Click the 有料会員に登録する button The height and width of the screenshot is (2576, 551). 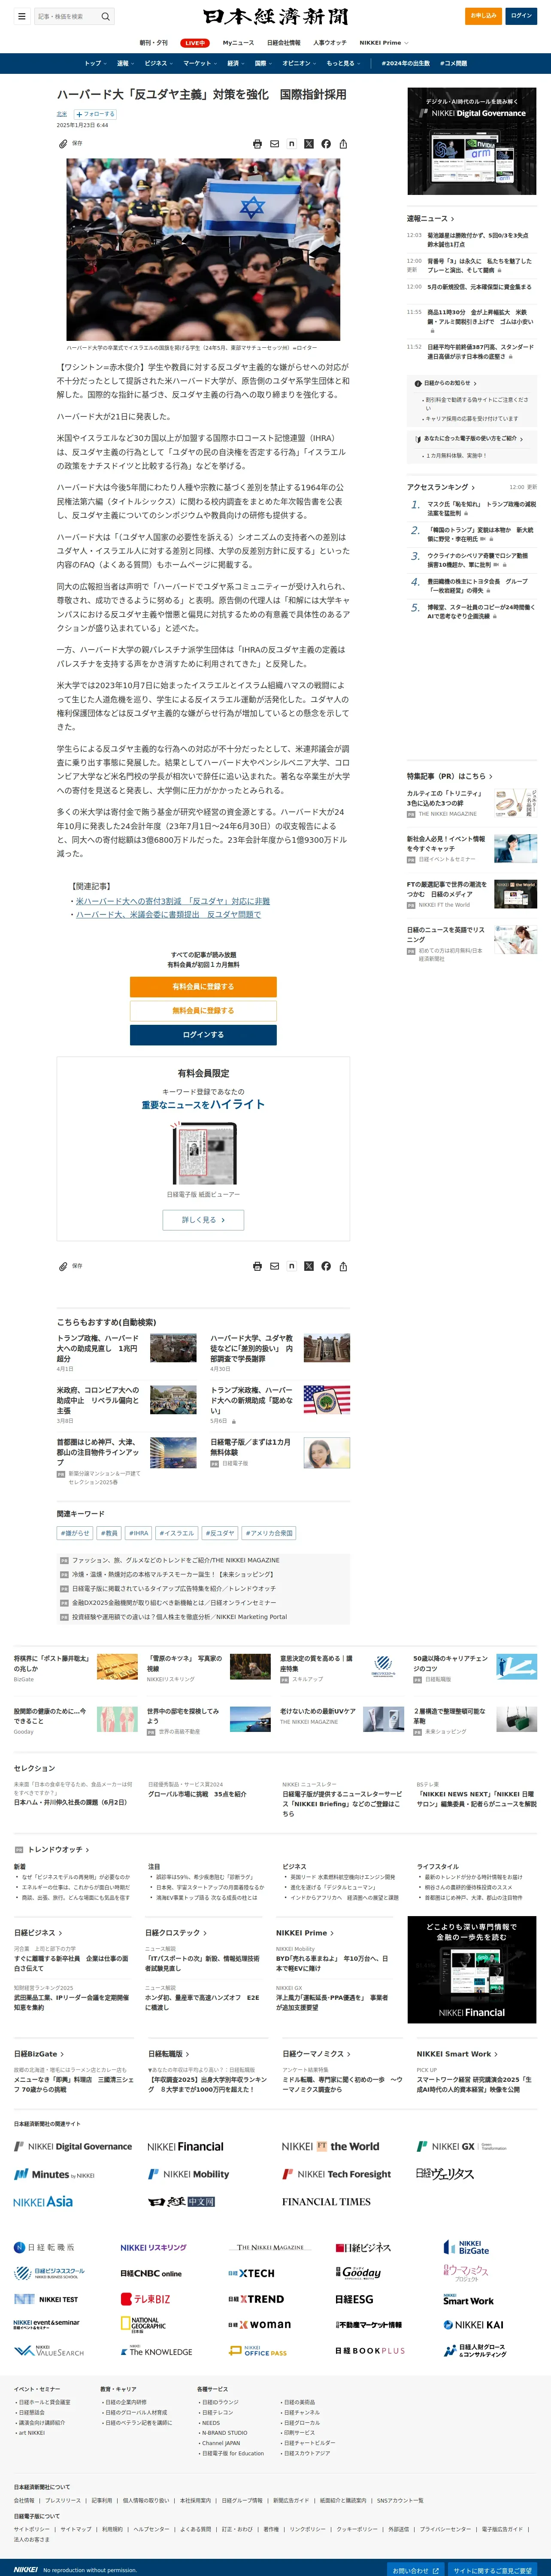pos(203,986)
